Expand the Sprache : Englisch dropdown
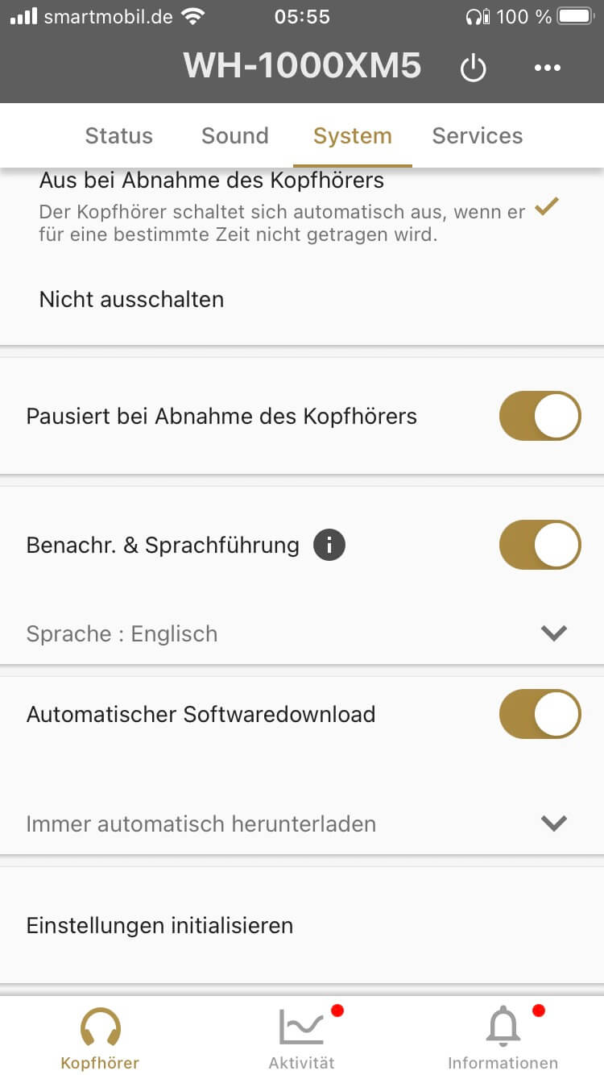This screenshot has height=1075, width=604. point(553,633)
